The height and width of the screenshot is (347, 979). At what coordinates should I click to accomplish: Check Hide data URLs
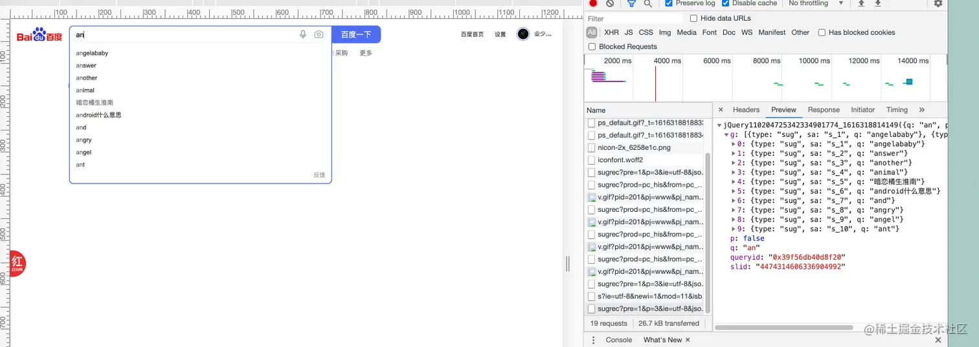pos(694,19)
